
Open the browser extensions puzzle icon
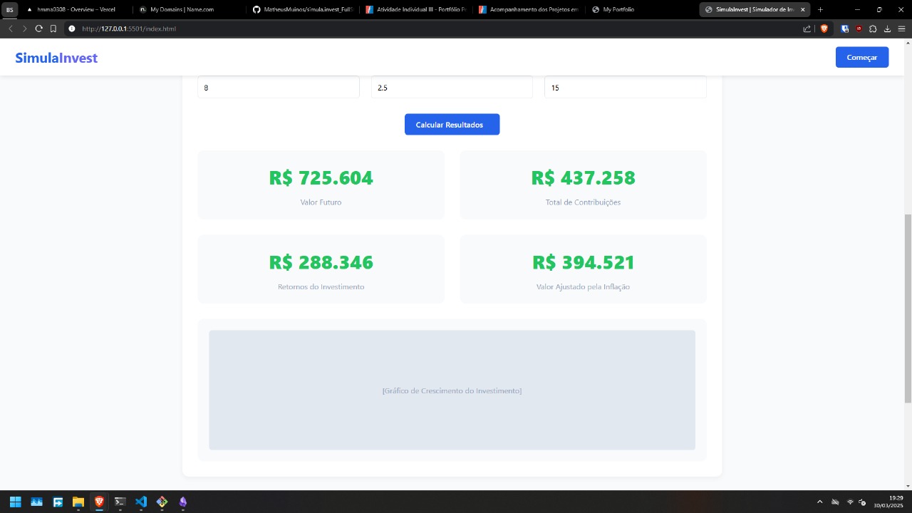873,28
